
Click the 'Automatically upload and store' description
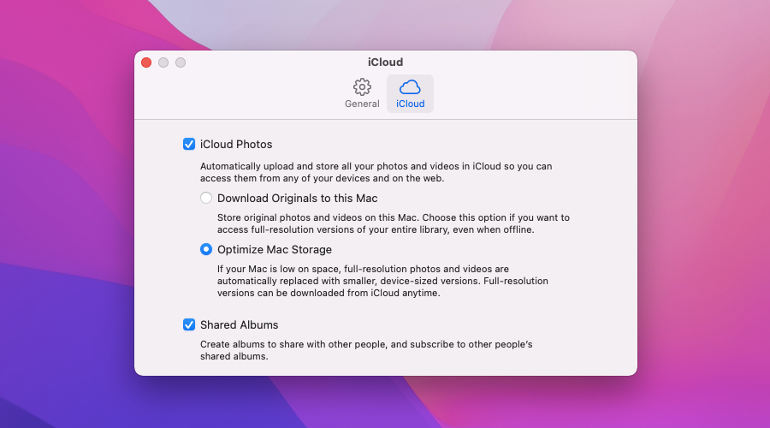376,172
